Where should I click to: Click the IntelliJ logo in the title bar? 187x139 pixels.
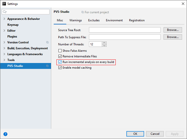tap(4, 4)
